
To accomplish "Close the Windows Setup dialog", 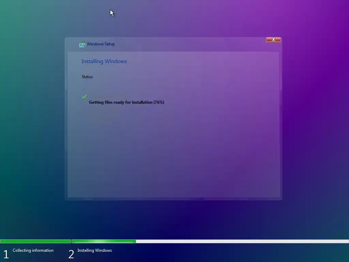I will [x=273, y=40].
